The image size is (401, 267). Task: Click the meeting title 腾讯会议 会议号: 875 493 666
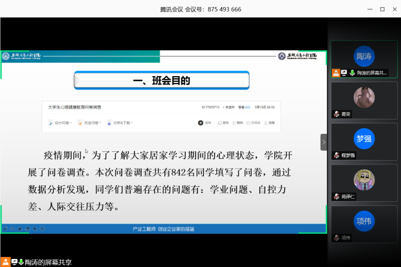[x=200, y=10]
